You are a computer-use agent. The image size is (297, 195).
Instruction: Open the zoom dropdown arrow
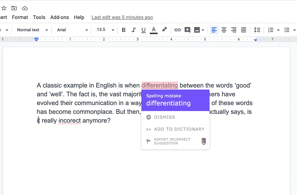[7, 30]
